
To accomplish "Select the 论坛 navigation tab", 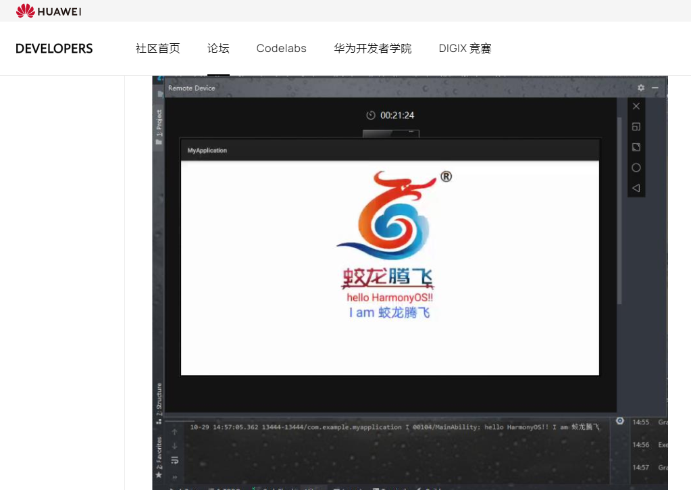I will point(218,49).
